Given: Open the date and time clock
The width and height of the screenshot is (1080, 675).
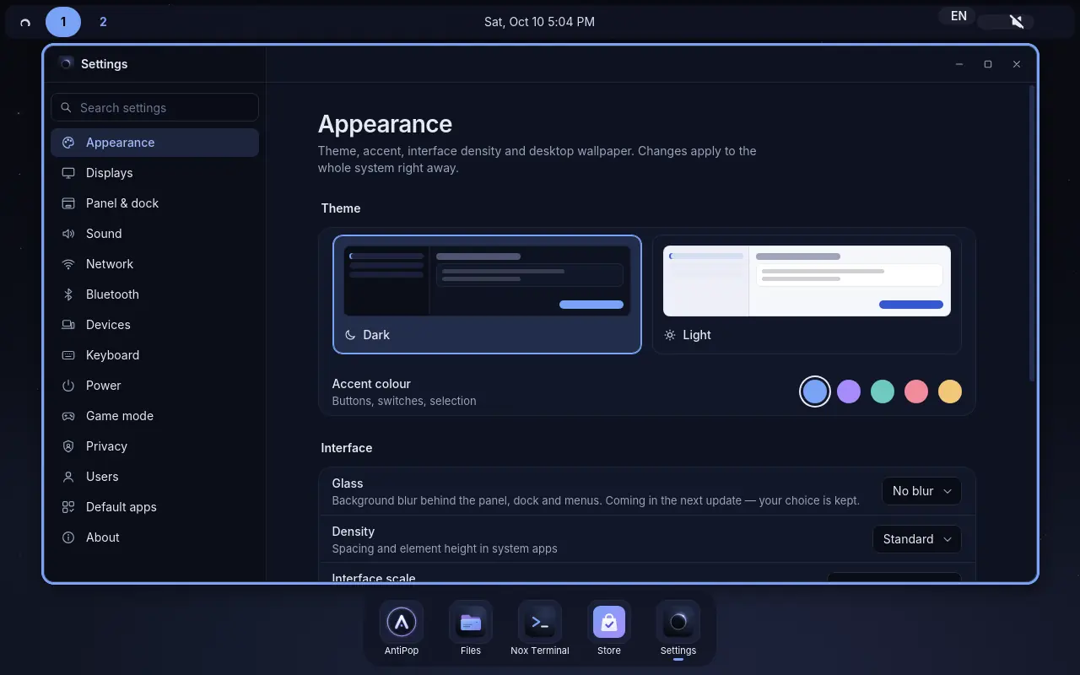Looking at the screenshot, I should 539,22.
